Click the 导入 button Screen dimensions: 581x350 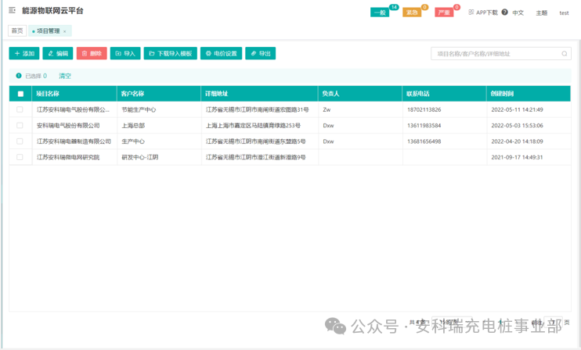pyautogui.click(x=125, y=53)
